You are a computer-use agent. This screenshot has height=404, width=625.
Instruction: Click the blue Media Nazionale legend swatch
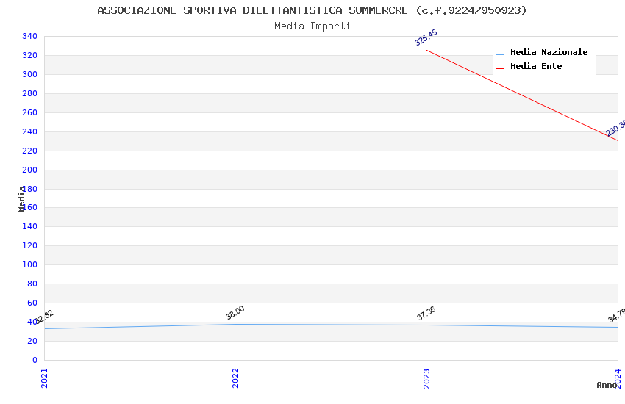click(x=500, y=54)
